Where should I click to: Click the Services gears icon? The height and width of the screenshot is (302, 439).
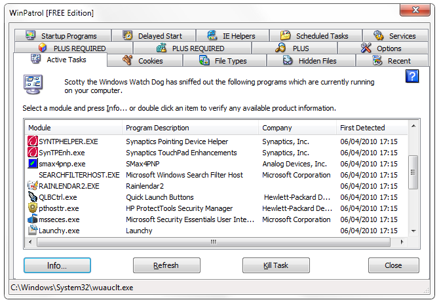pyautogui.click(x=378, y=35)
